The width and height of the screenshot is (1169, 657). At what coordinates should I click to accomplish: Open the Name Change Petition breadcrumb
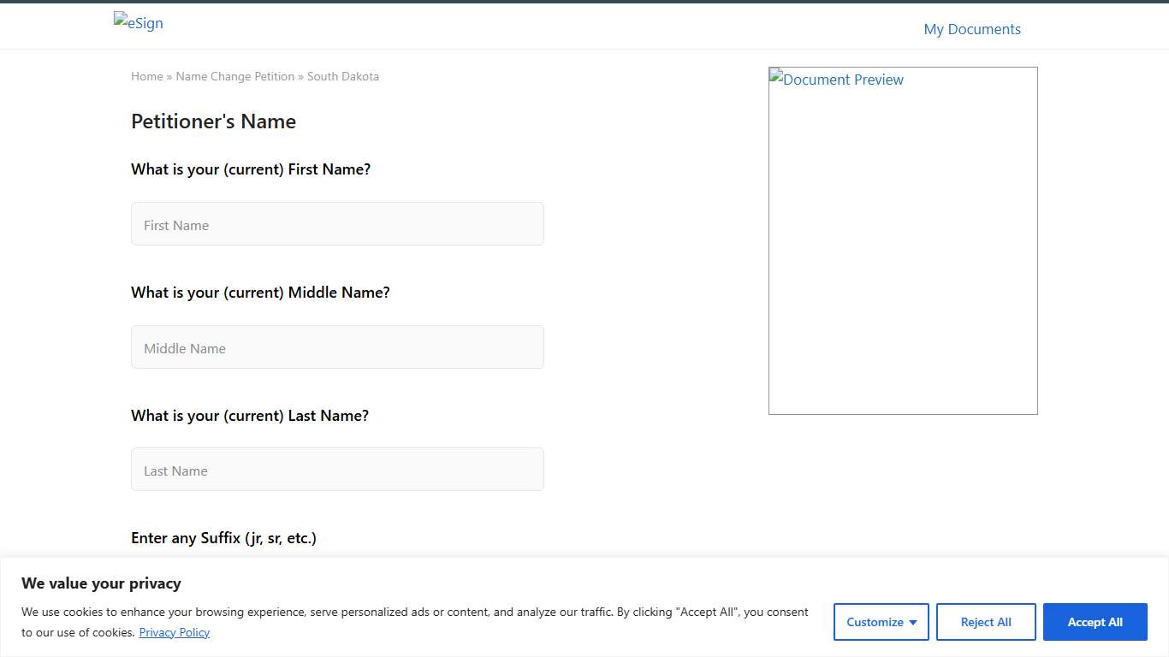235,76
